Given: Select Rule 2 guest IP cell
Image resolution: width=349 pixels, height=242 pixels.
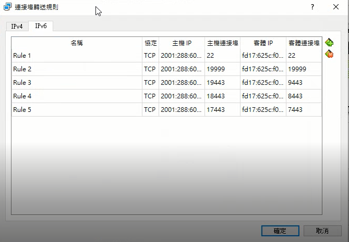Looking at the screenshot, I should pyautogui.click(x=263, y=69).
